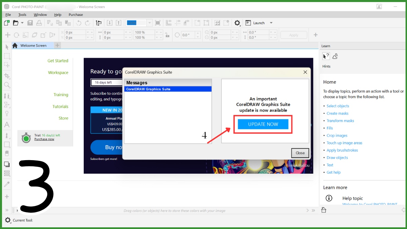Select the Crop tool in toolbox
The height and width of the screenshot is (229, 407).
(x=7, y=76)
